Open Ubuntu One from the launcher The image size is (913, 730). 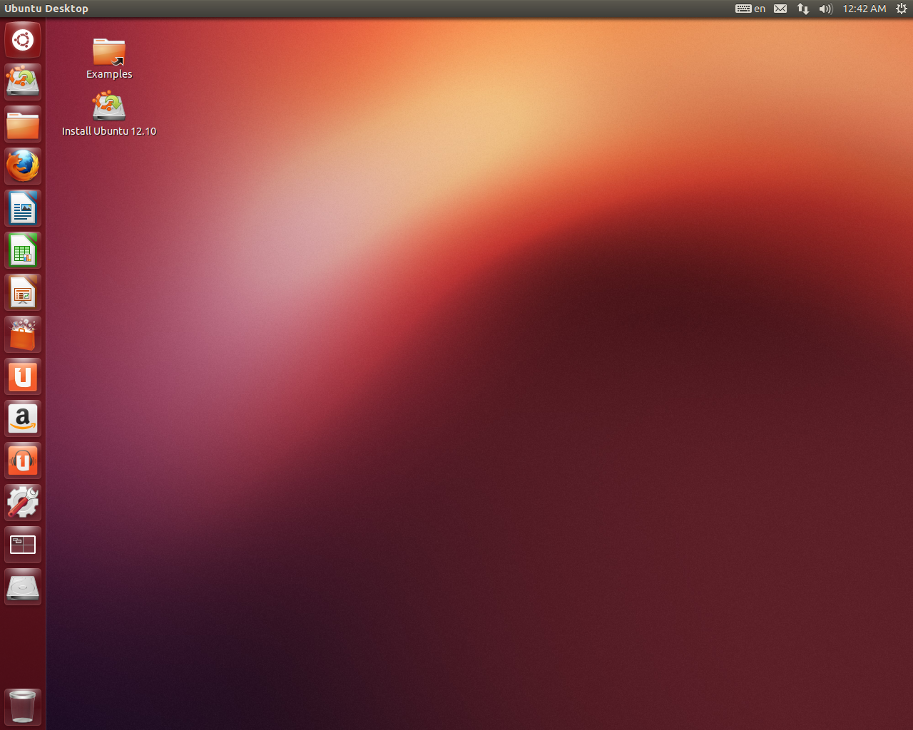[22, 376]
